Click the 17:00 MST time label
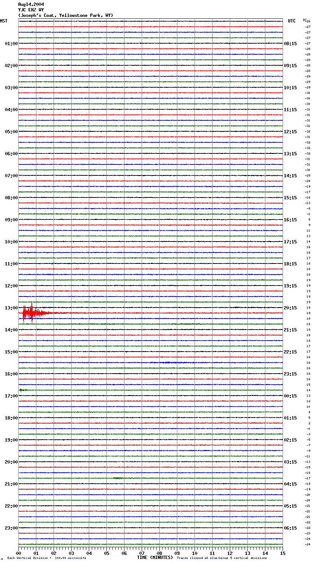This screenshot has width=312, height=563. click(11, 396)
